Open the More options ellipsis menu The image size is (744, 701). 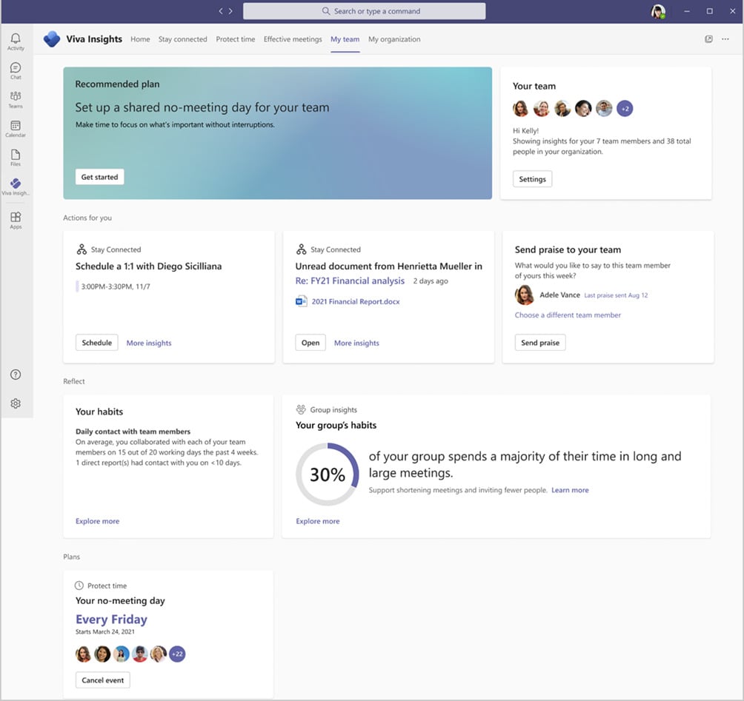tap(725, 39)
